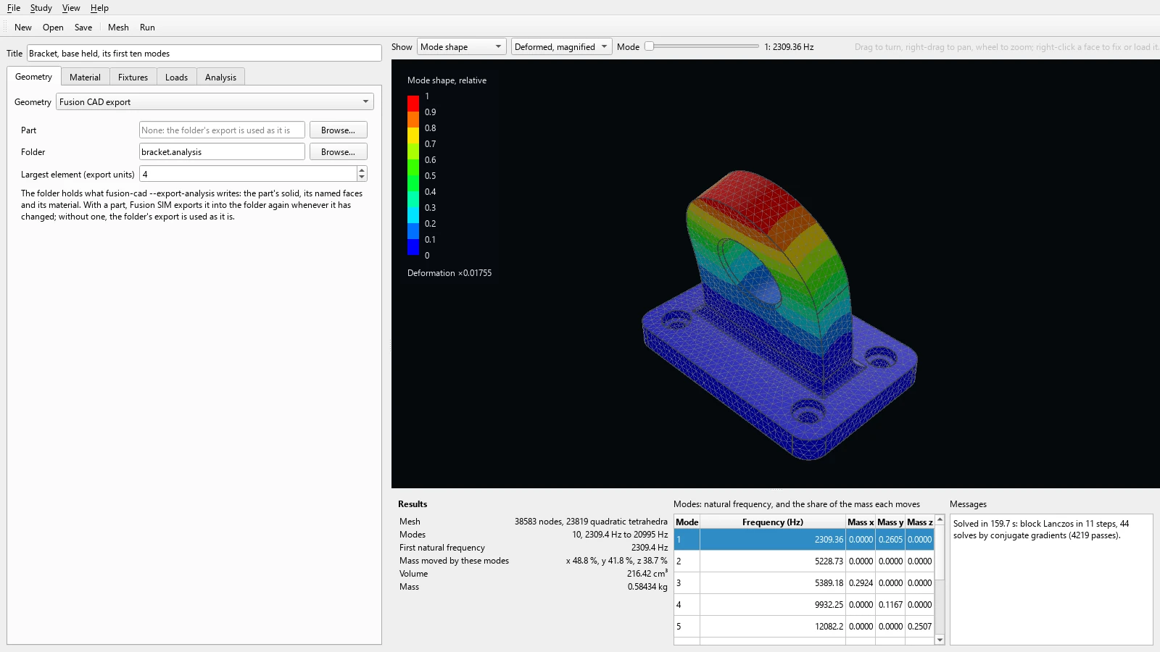1160x652 pixels.
Task: Click the Frequency (Hz) column header
Action: [x=773, y=522]
